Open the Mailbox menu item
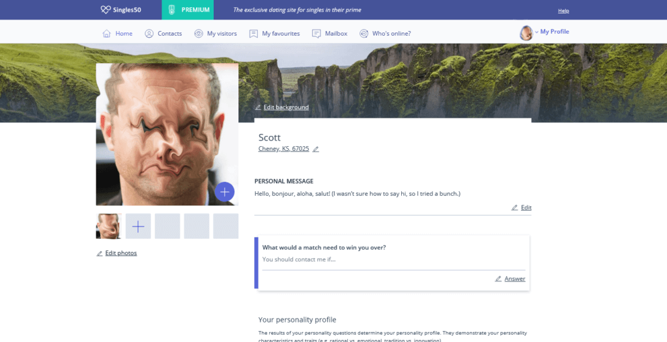 point(336,34)
